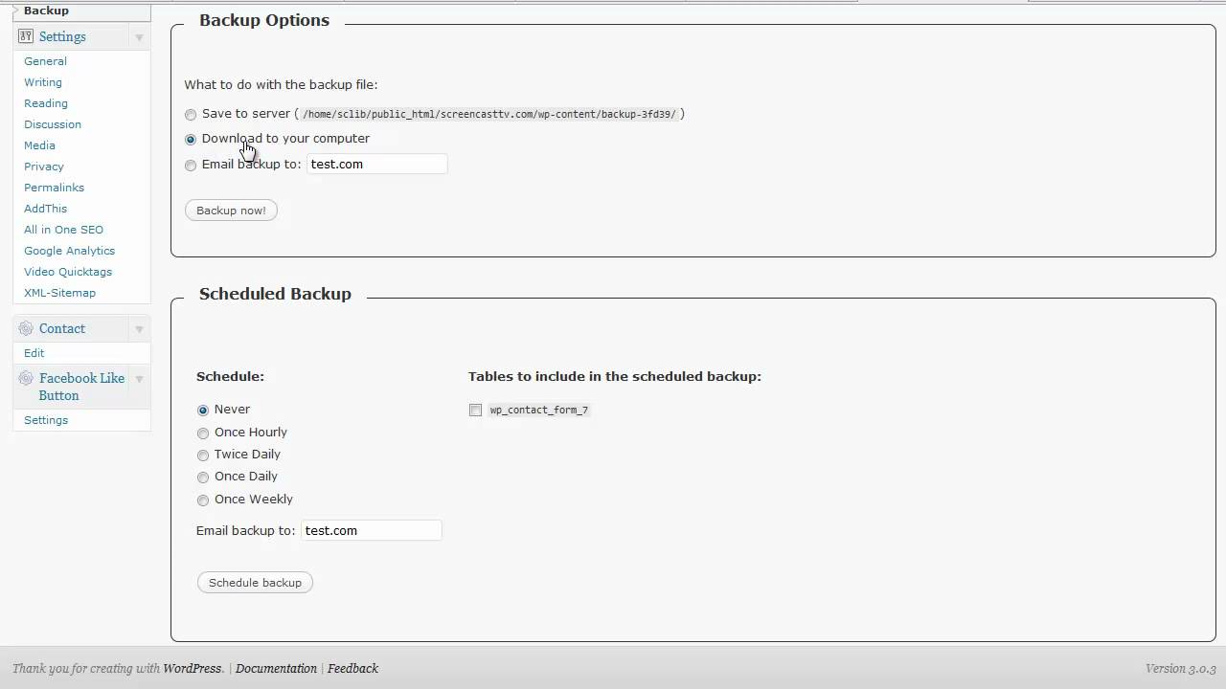This screenshot has height=689, width=1226.
Task: Follow the WordPress footer link
Action: click(192, 669)
